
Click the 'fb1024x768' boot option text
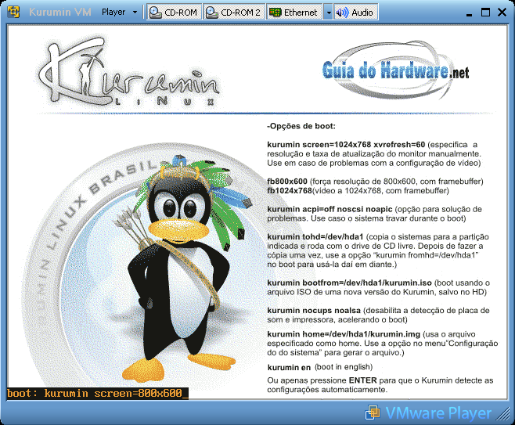coord(290,190)
